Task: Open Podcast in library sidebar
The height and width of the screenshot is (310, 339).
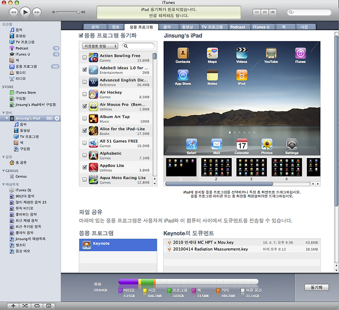Action: tap(22, 48)
